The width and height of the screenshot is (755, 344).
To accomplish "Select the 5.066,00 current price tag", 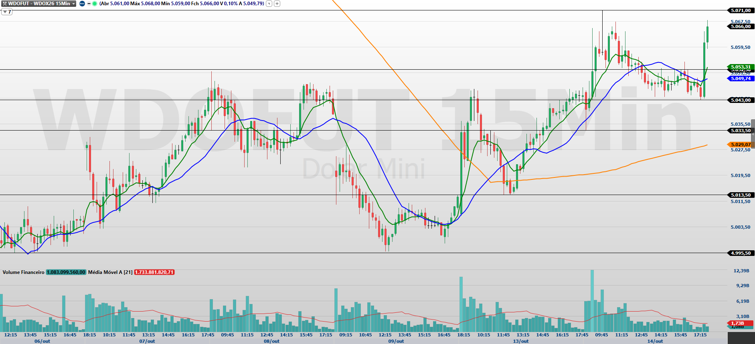I will pyautogui.click(x=740, y=26).
